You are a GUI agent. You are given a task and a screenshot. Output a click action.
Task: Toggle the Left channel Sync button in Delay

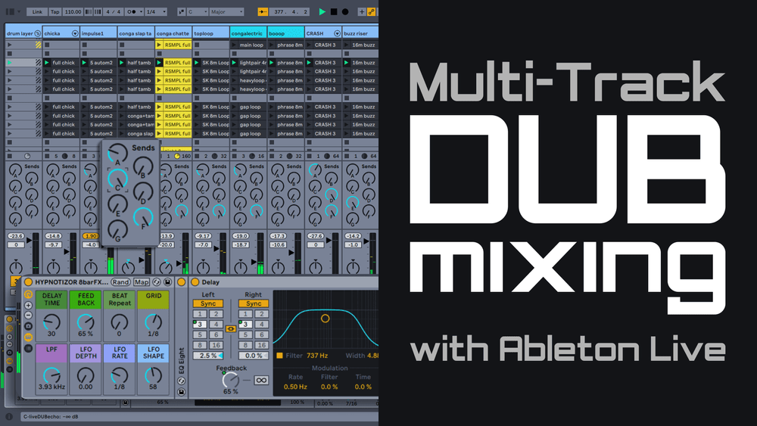coord(208,303)
